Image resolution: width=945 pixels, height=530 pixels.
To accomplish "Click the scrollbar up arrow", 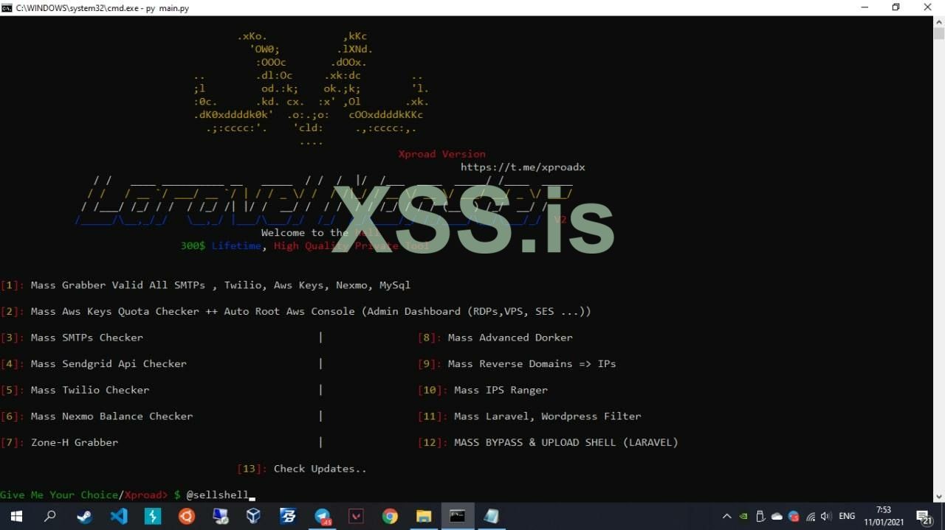I will pyautogui.click(x=939, y=21).
